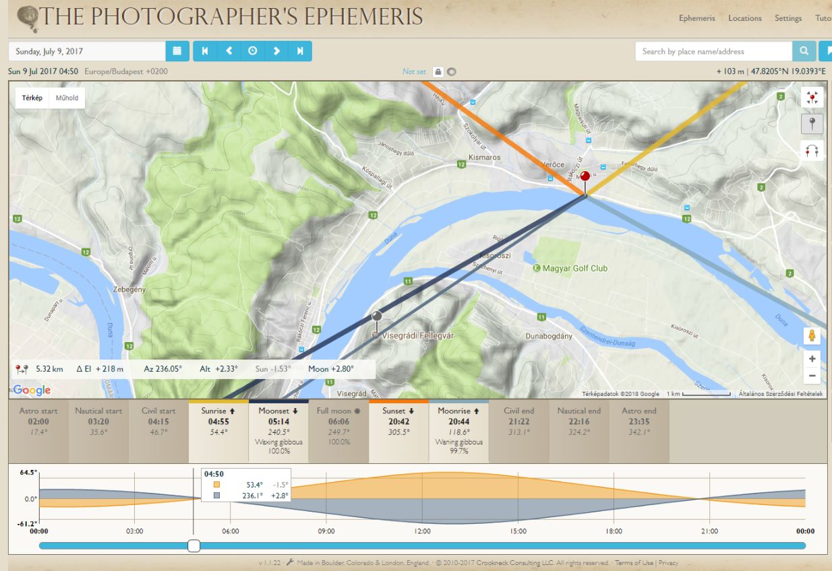Screen dimensions: 832x571
Task: Select the grey secondary pin at Visegrád
Action: 377,316
